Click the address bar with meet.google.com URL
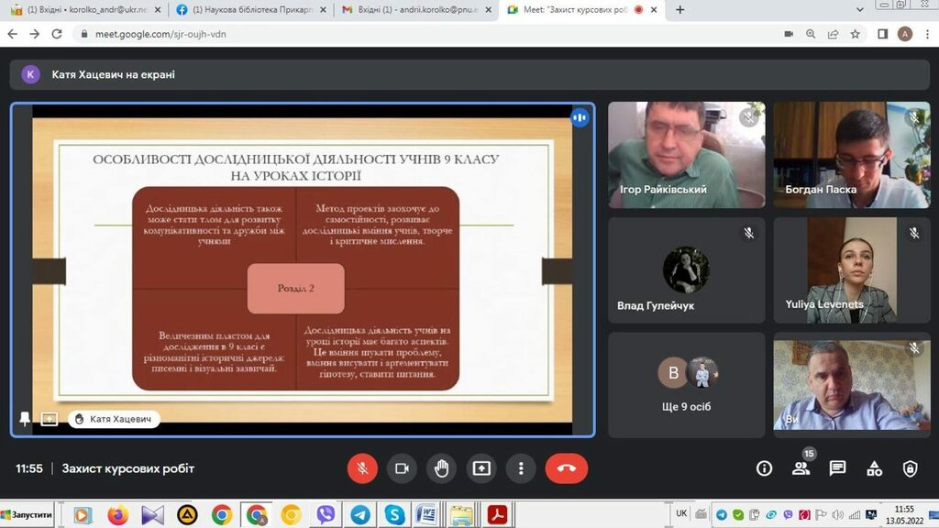This screenshot has width=939, height=528. (367, 34)
